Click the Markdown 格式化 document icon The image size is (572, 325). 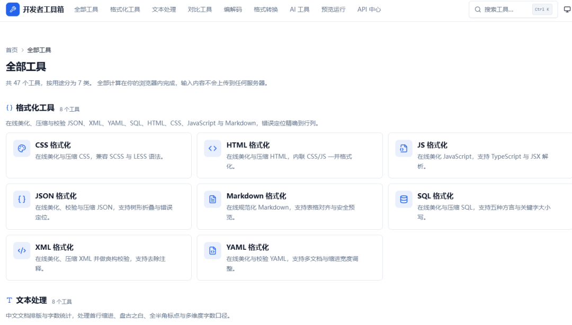[x=213, y=200]
